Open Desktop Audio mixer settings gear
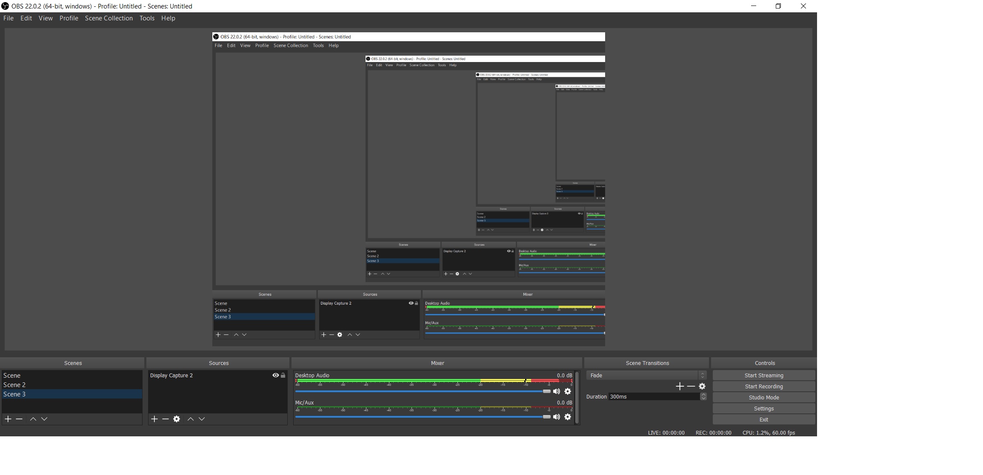 pyautogui.click(x=567, y=390)
